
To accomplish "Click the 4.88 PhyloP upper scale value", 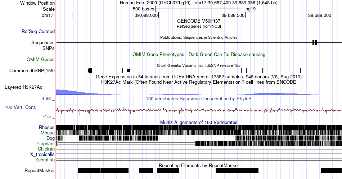I will [x=46, y=98].
